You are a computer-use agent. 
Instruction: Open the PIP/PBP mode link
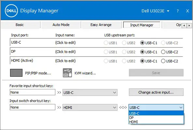click(x=38, y=73)
